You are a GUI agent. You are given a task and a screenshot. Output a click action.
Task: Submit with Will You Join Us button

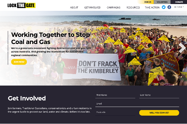coord(159,113)
